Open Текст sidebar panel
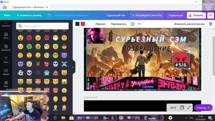The image size is (215, 121). [x=6, y=60]
